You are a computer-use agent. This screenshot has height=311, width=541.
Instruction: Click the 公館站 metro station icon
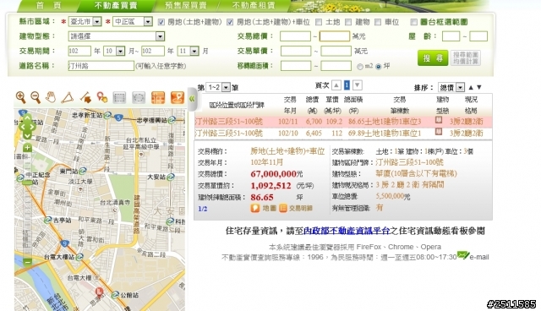point(115,295)
